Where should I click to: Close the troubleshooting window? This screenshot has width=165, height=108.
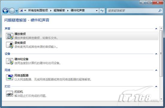pos(158,2)
